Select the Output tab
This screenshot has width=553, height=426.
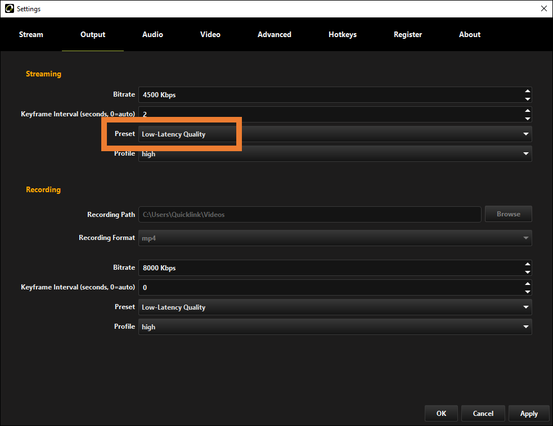point(93,34)
